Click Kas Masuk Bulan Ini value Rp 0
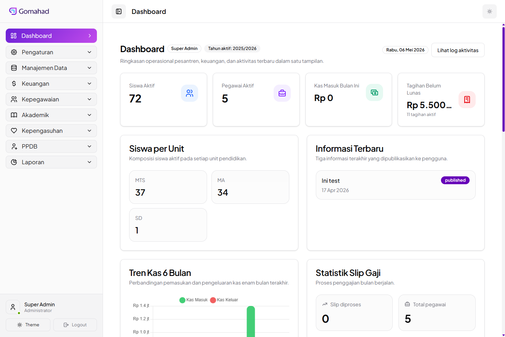Image resolution: width=505 pixels, height=337 pixels. (324, 98)
